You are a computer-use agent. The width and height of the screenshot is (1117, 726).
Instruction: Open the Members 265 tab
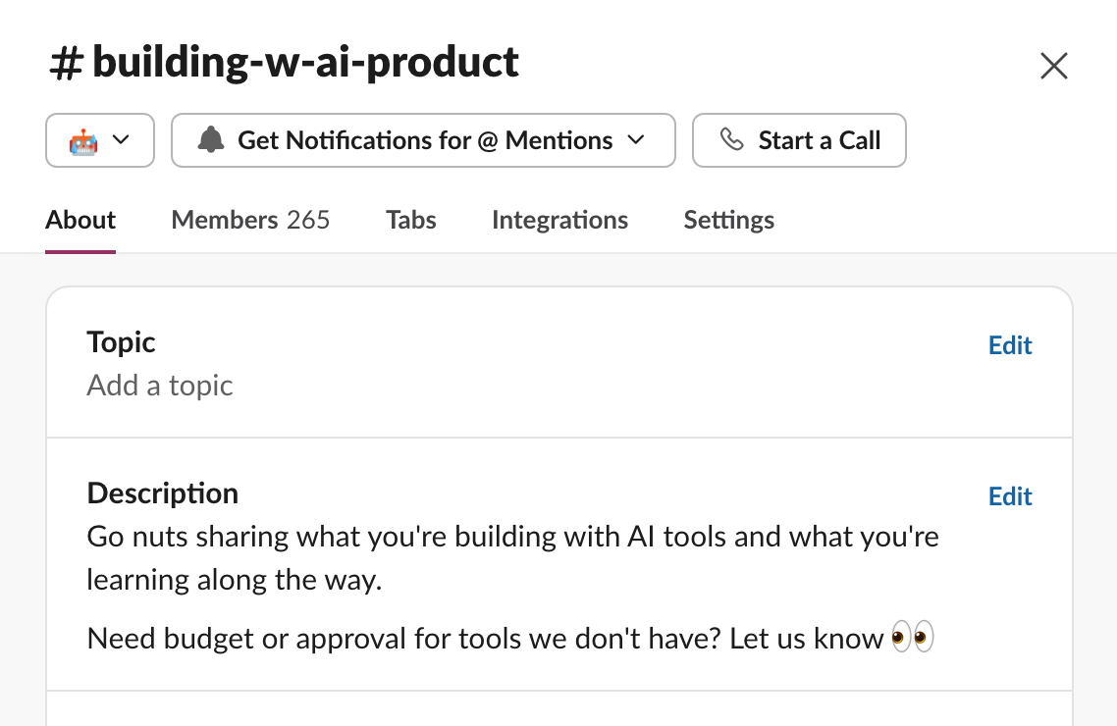pyautogui.click(x=250, y=220)
